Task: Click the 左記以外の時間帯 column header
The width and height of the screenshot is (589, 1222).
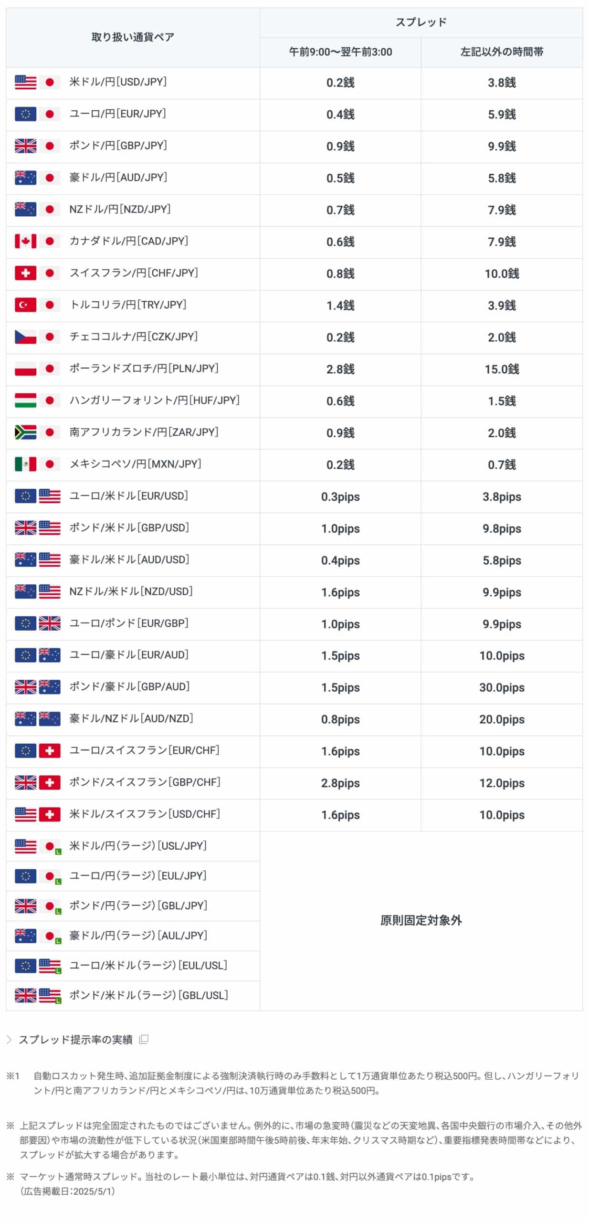Action: coord(502,52)
